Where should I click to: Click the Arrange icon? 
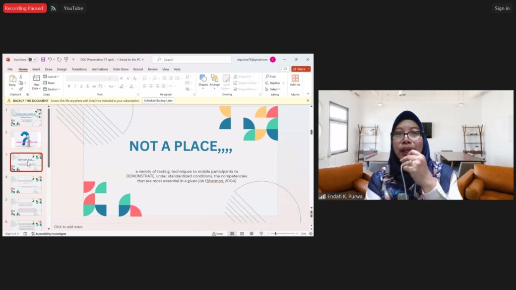215,80
